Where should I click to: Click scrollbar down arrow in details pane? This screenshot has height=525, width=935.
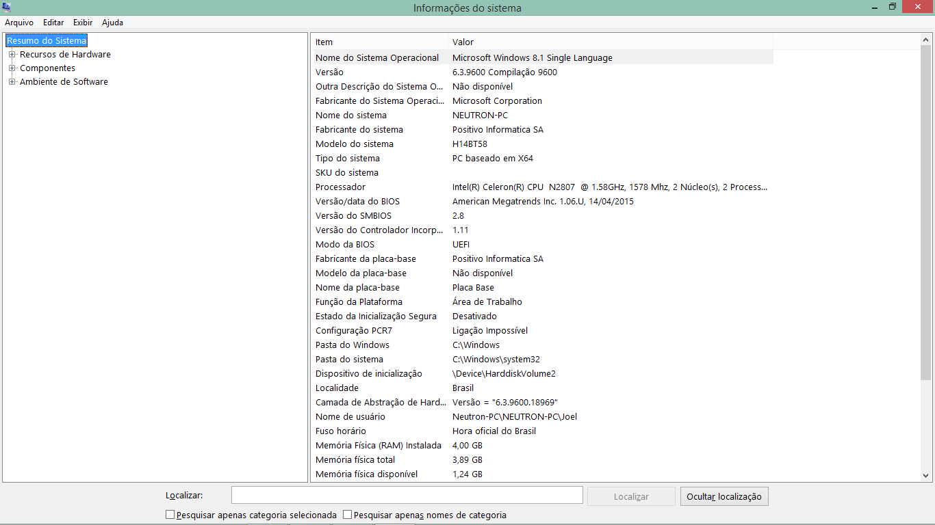coord(925,475)
